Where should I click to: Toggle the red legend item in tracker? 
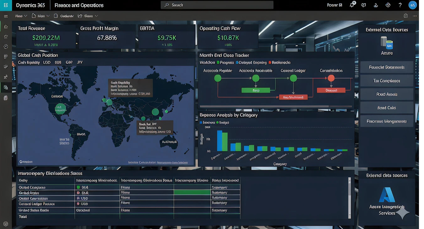[279, 62]
